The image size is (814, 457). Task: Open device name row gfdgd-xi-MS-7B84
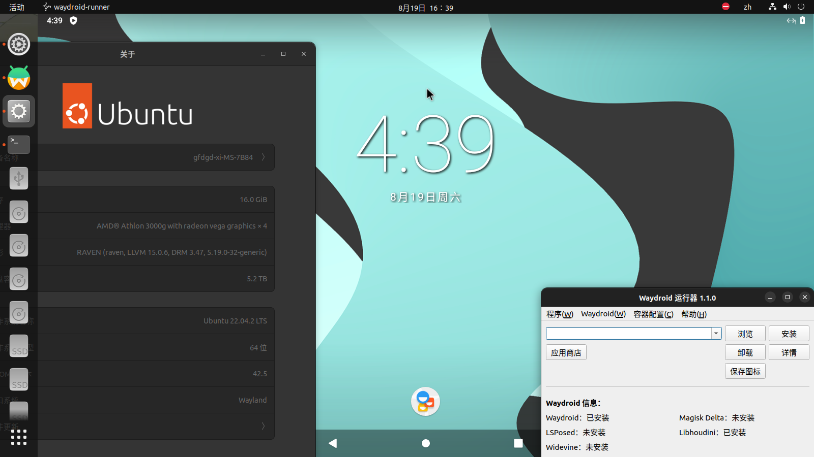[156, 157]
